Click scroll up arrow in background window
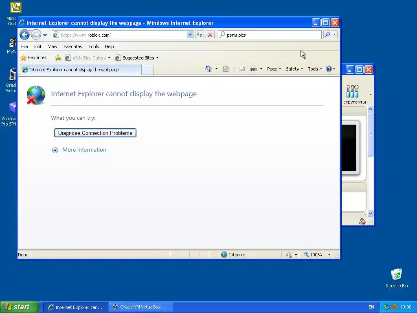The height and width of the screenshot is (313, 417). (370, 109)
